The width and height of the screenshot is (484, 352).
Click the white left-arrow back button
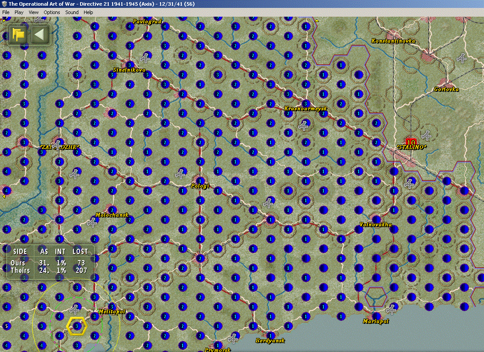[40, 35]
